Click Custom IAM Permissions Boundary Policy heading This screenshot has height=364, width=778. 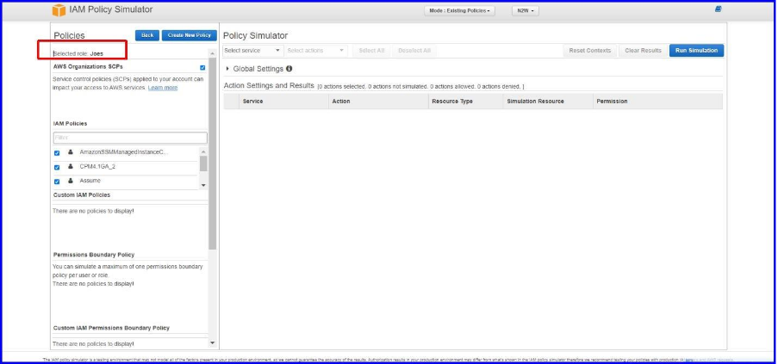(111, 328)
